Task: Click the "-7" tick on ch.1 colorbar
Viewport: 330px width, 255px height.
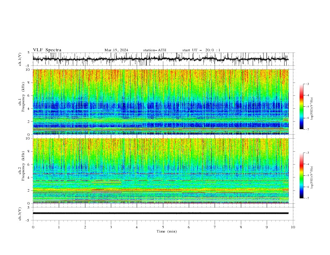Action: [307, 129]
